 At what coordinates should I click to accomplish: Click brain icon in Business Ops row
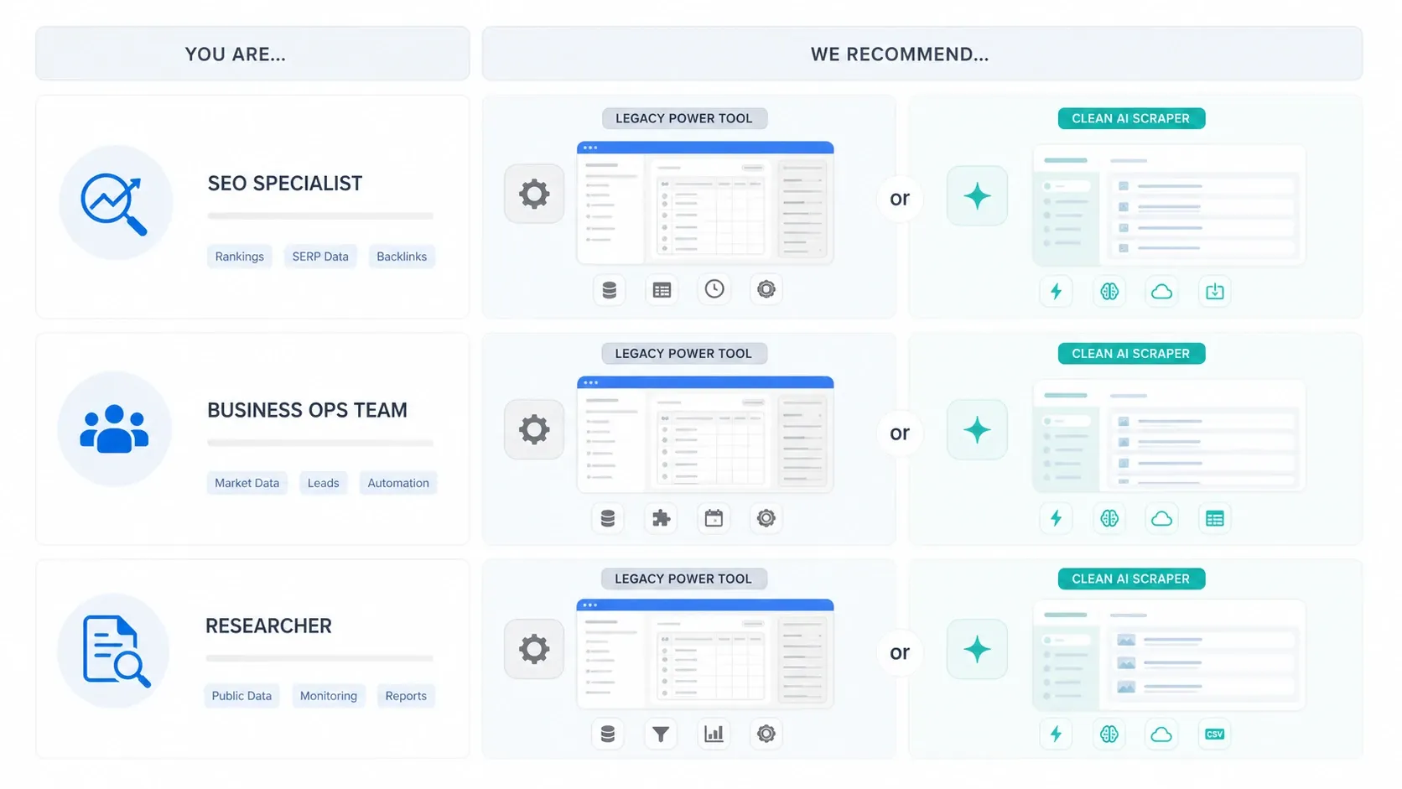click(x=1109, y=518)
